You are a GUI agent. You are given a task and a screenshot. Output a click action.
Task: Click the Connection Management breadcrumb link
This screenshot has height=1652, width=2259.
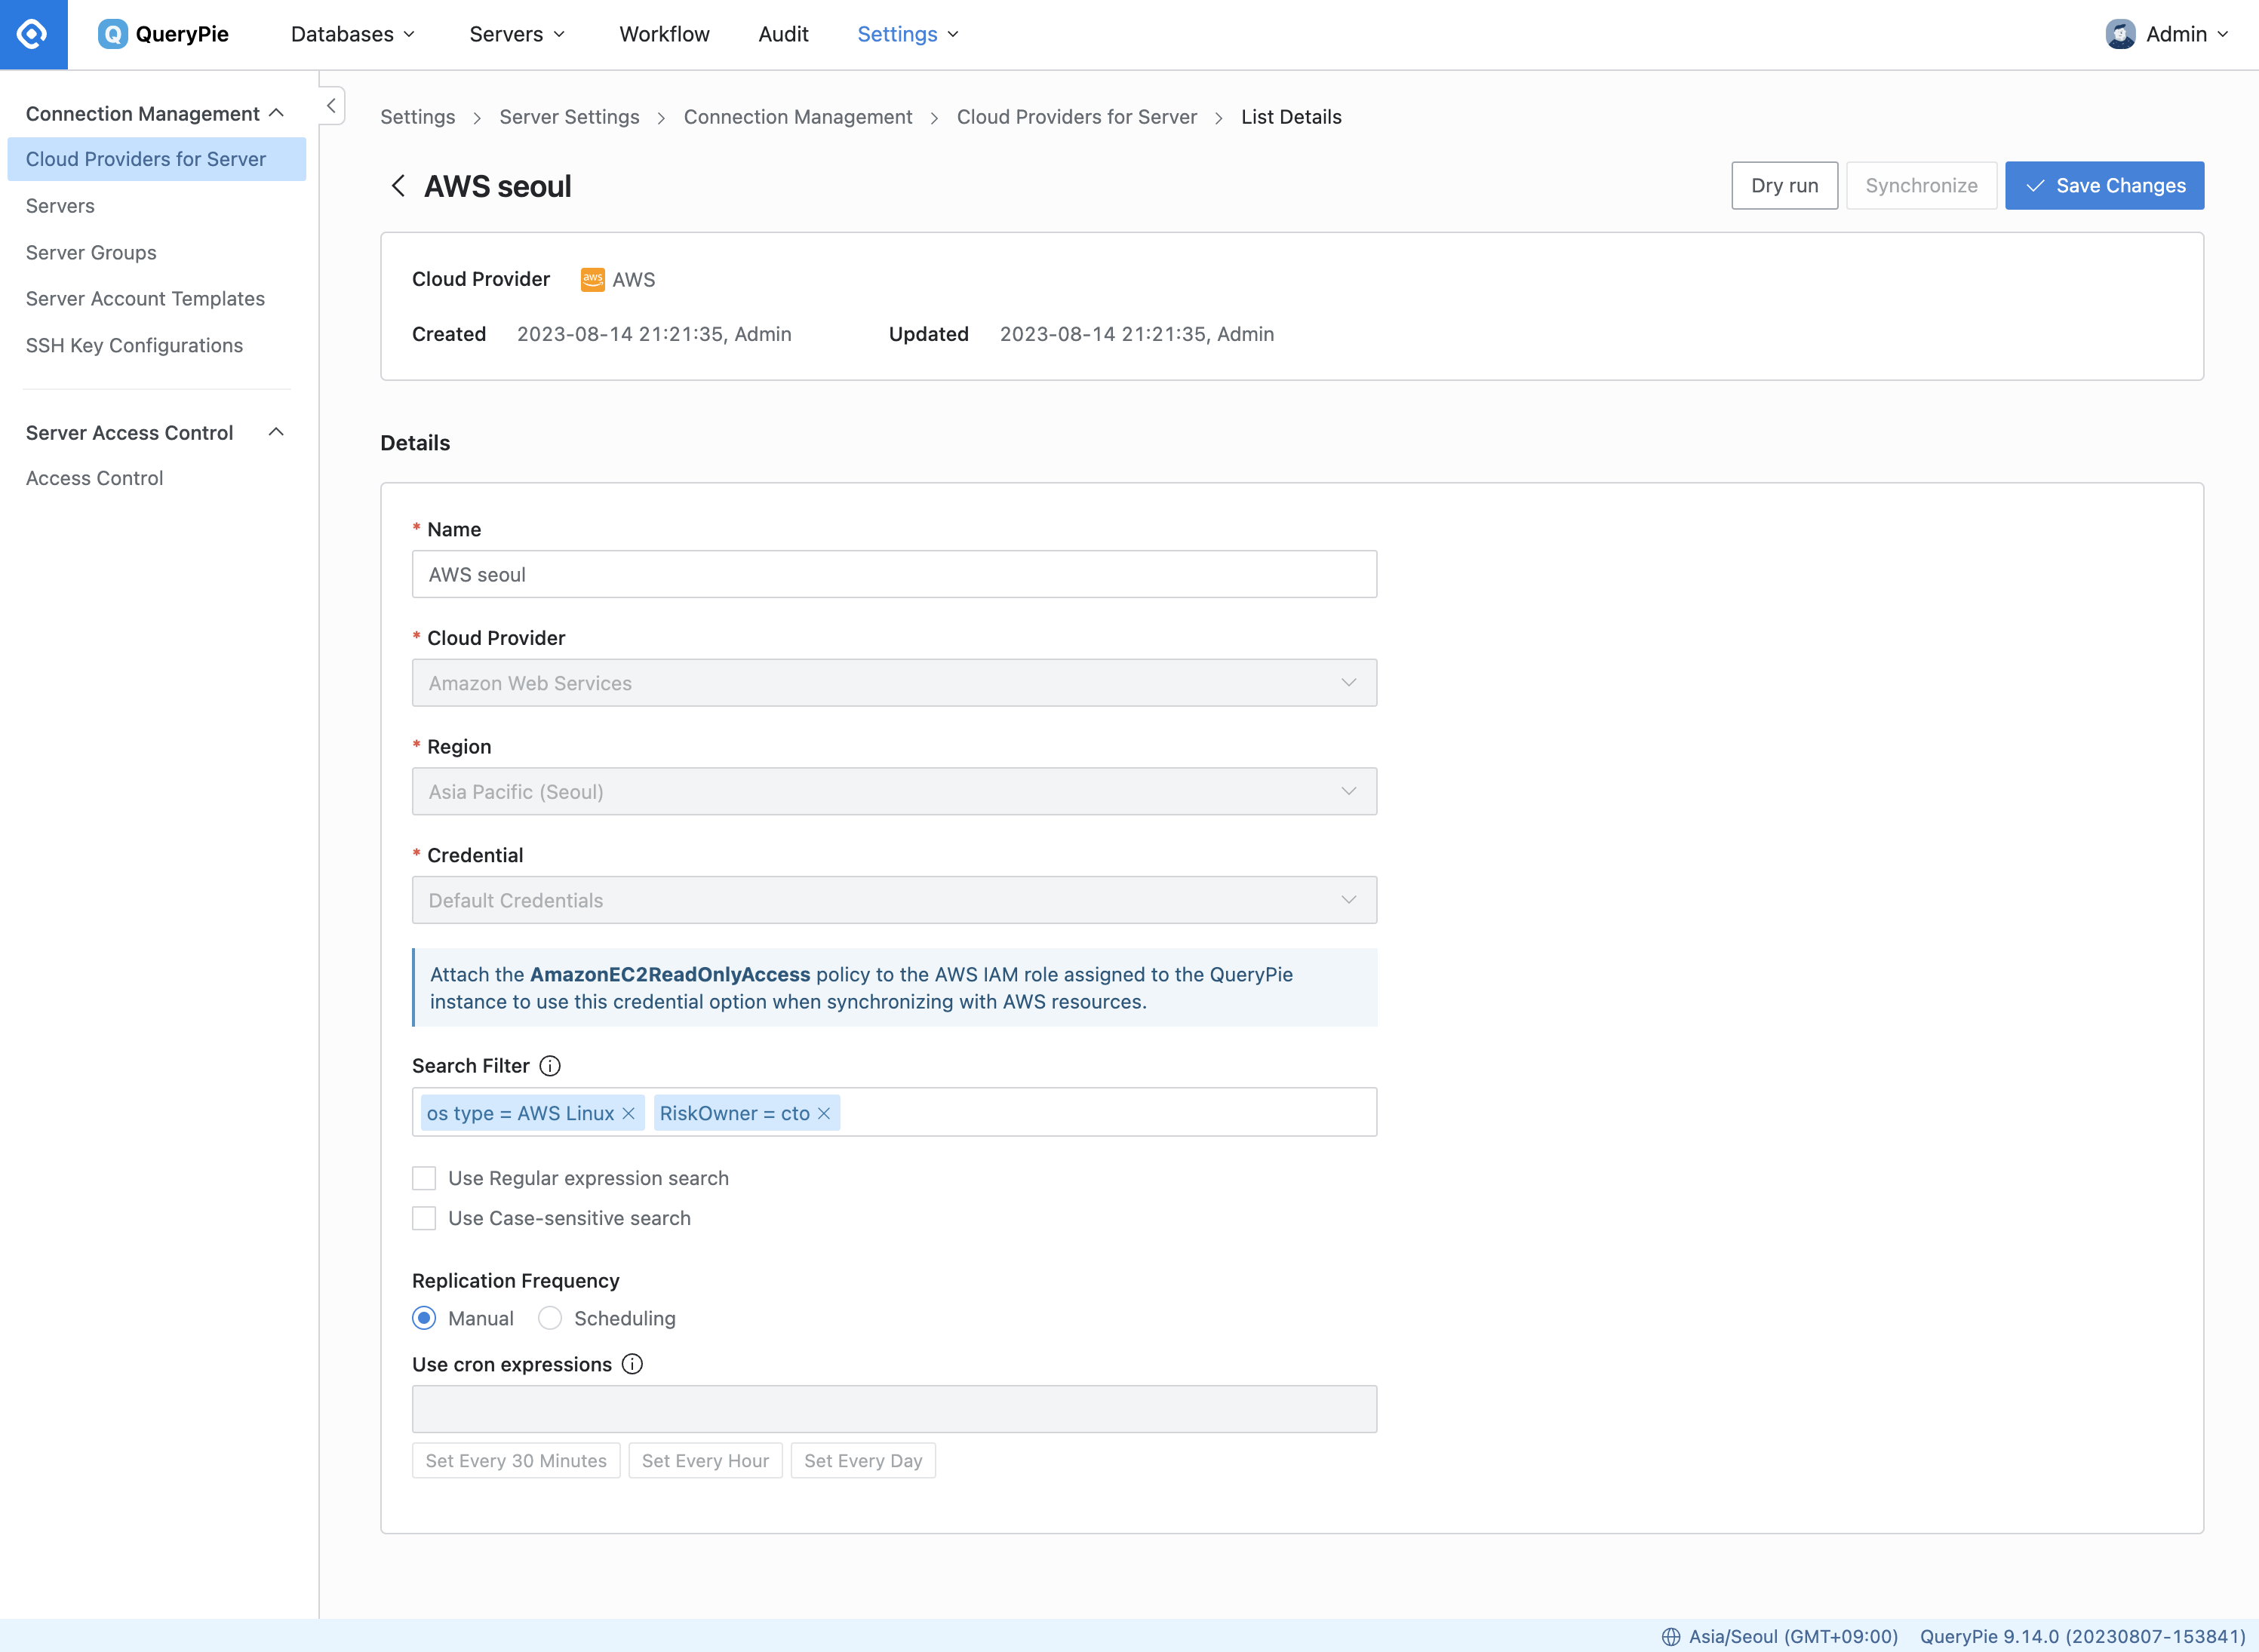coord(798,117)
